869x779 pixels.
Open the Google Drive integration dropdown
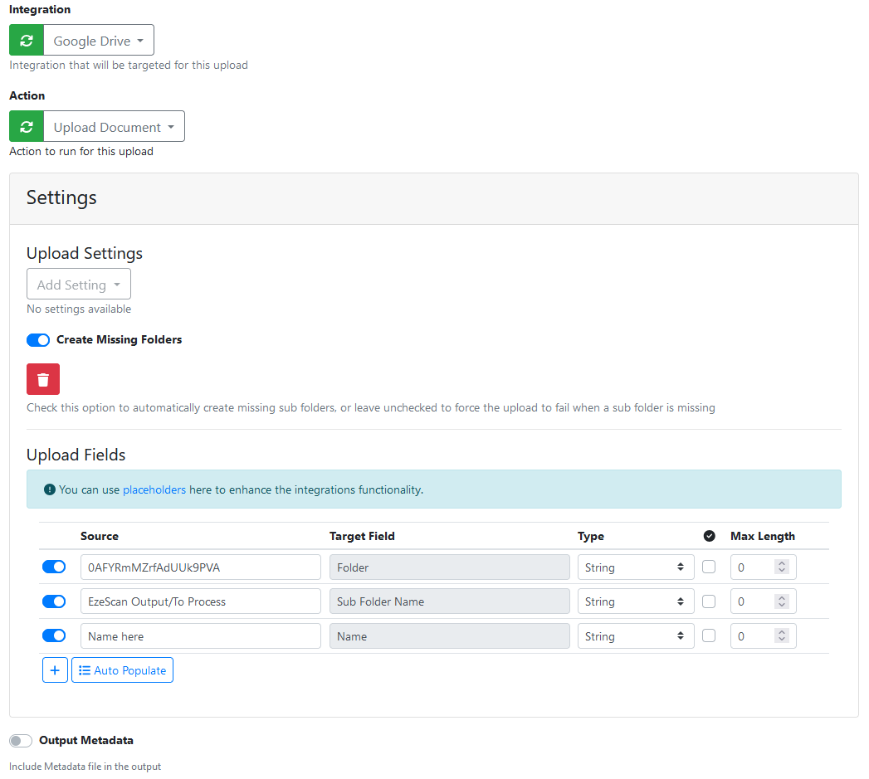99,41
